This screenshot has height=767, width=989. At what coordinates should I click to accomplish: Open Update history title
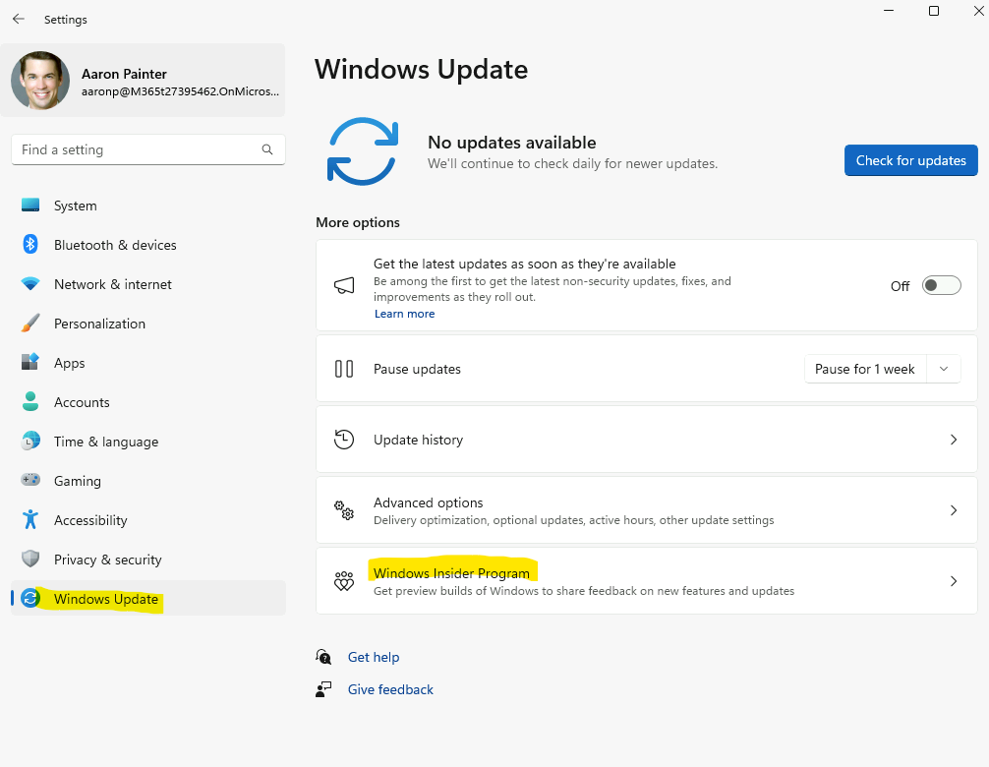pos(418,440)
